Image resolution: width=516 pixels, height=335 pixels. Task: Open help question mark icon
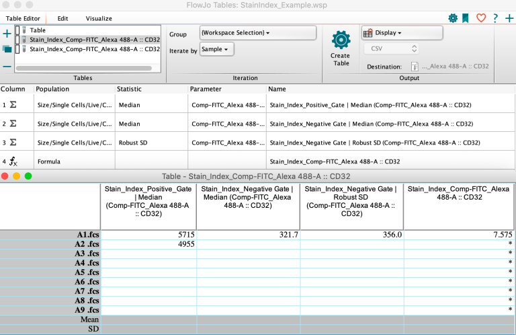(x=495, y=18)
